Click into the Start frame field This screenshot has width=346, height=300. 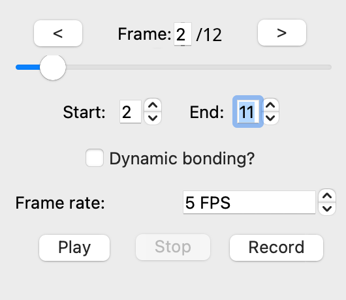click(x=131, y=112)
